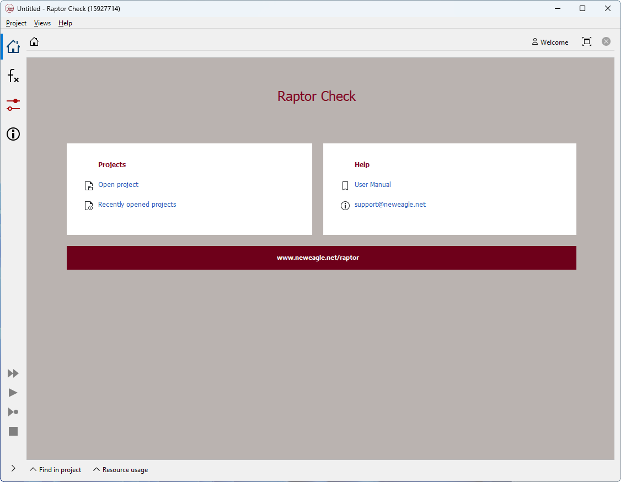Viewport: 621px width, 482px height.
Task: Click the User Manual bookmark icon
Action: point(345,186)
